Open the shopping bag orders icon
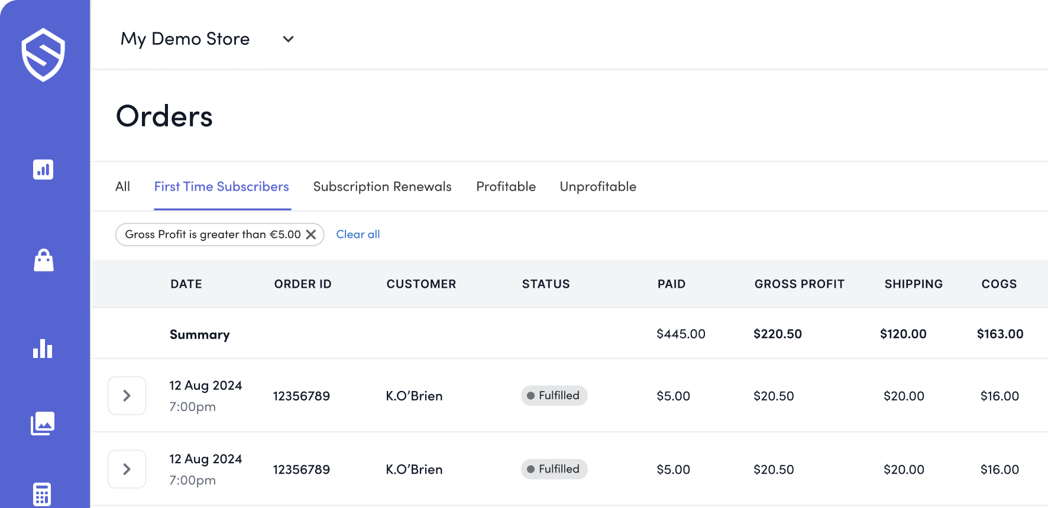The height and width of the screenshot is (508, 1048). pos(44,260)
